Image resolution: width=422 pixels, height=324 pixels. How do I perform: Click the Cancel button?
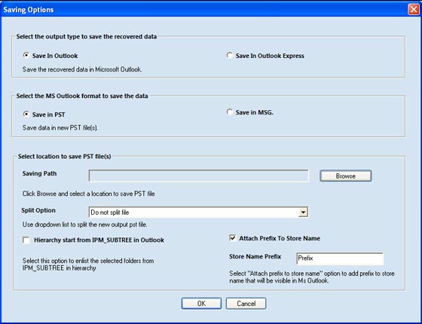(x=246, y=304)
